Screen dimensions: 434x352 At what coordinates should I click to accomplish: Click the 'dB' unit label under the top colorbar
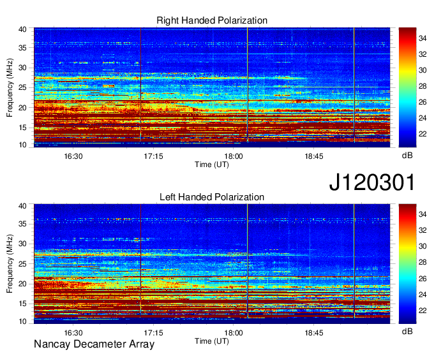pyautogui.click(x=407, y=156)
